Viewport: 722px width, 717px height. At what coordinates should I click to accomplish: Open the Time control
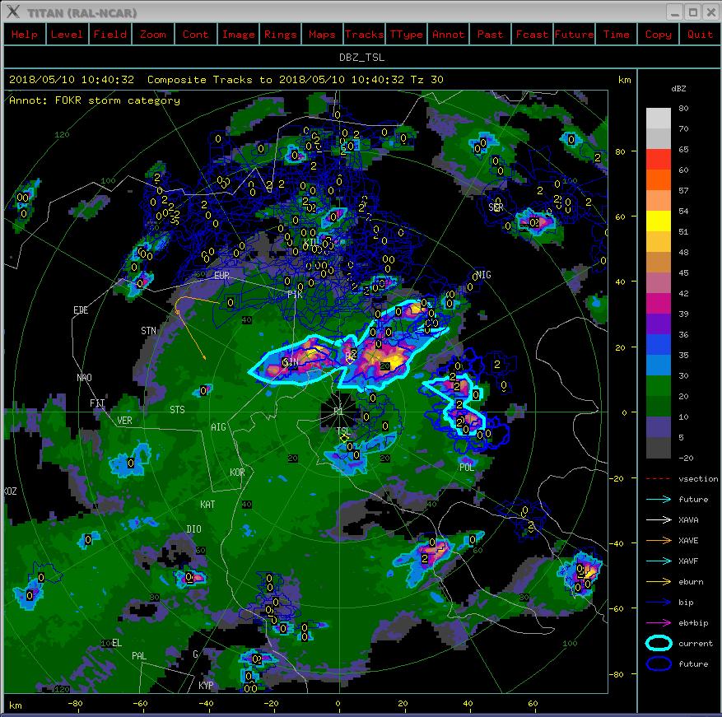point(616,35)
